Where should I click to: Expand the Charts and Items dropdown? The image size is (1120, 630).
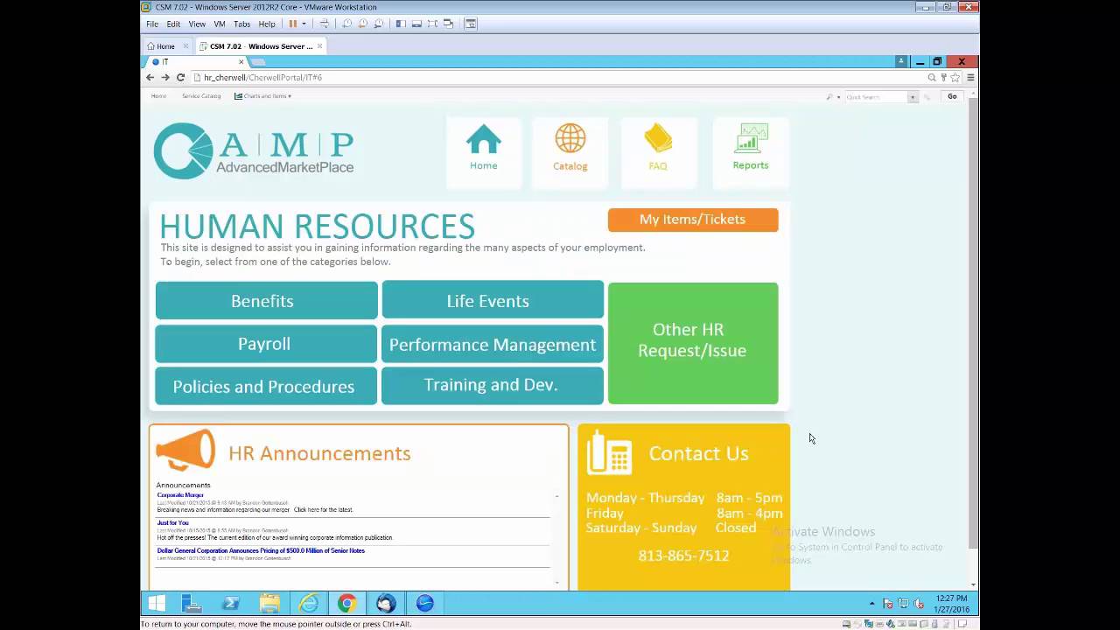(x=262, y=96)
